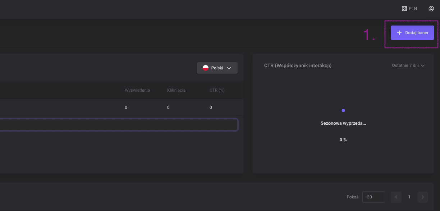Click the Polish flag icon
This screenshot has height=211, width=440.
(206, 68)
